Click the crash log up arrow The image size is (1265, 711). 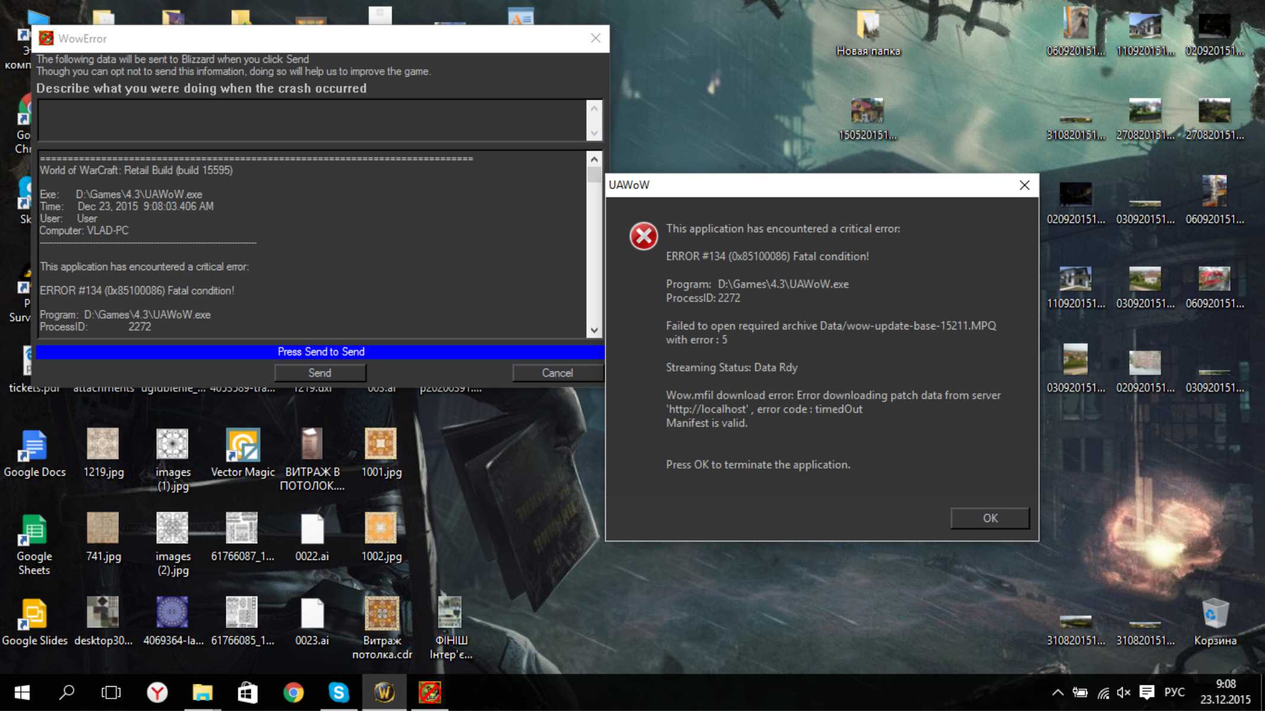click(594, 159)
